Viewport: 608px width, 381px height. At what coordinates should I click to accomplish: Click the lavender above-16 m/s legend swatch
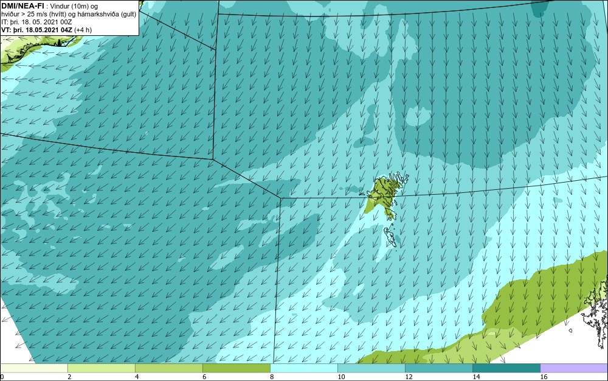pos(574,368)
